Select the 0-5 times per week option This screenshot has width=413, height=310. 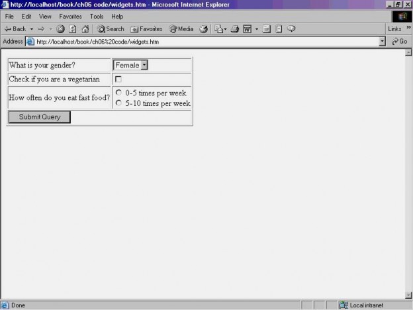(x=118, y=93)
